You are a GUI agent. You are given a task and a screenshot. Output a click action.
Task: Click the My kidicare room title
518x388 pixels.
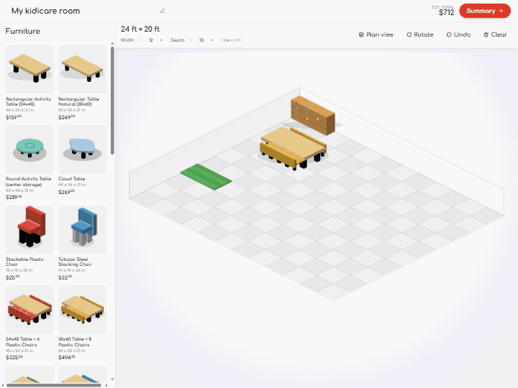pyautogui.click(x=45, y=11)
